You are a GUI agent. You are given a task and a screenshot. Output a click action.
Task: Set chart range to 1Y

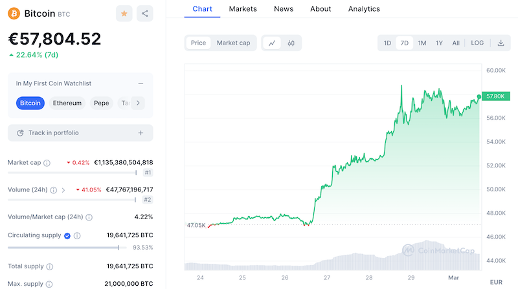coord(439,43)
